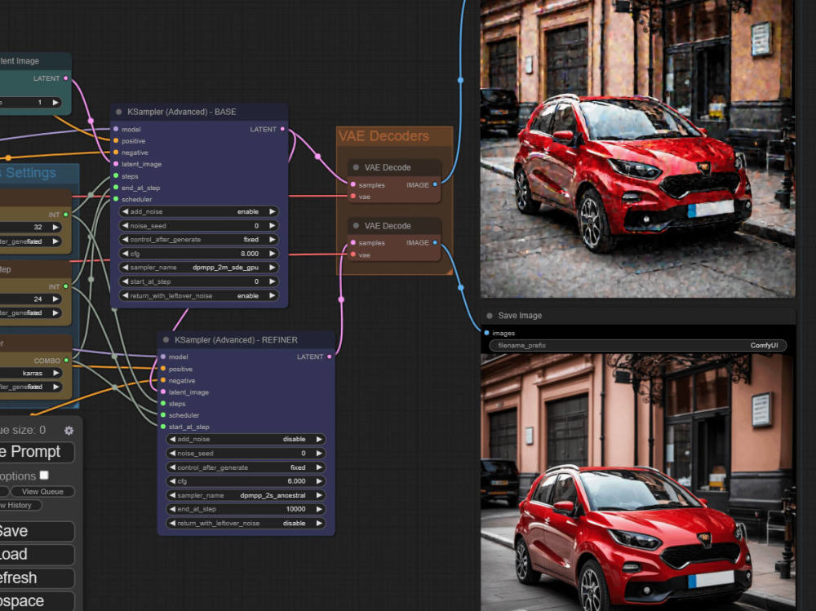Open control_after_generate dropdown on BASE sampler
The width and height of the screenshot is (816, 611).
(199, 239)
